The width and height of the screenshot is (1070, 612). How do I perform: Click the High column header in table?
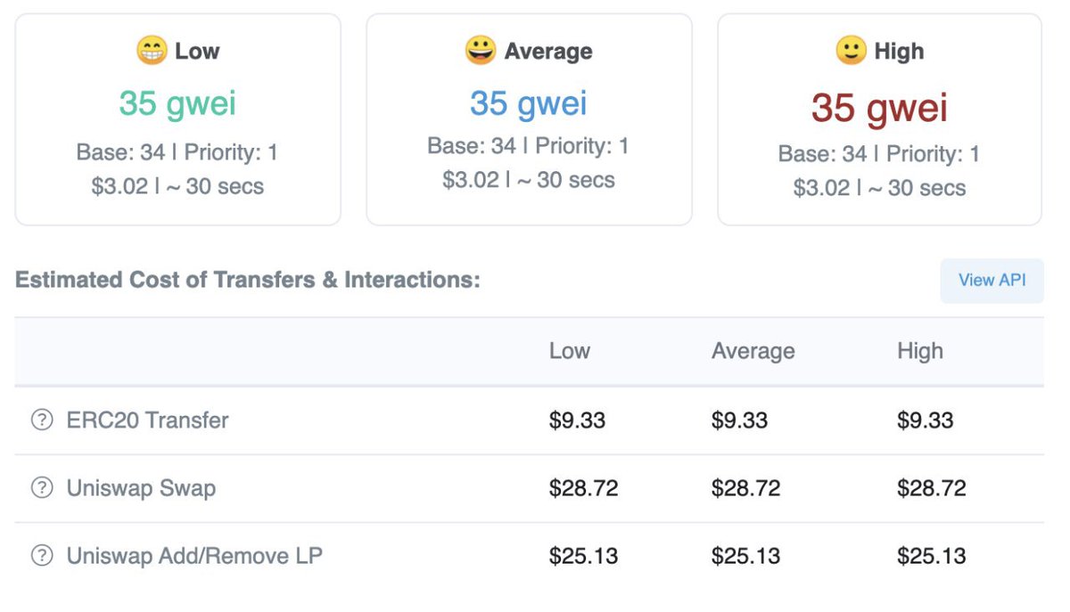tap(920, 351)
